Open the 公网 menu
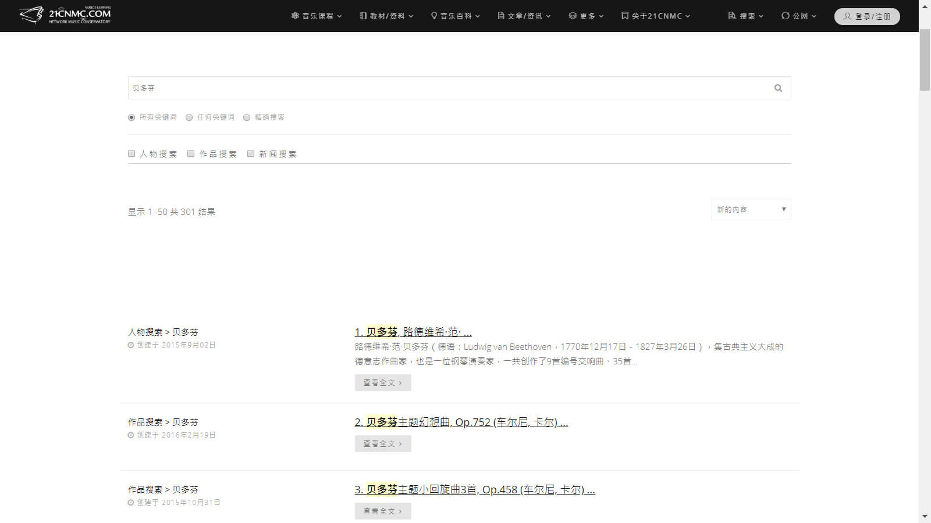931x523 pixels. pyautogui.click(x=799, y=16)
